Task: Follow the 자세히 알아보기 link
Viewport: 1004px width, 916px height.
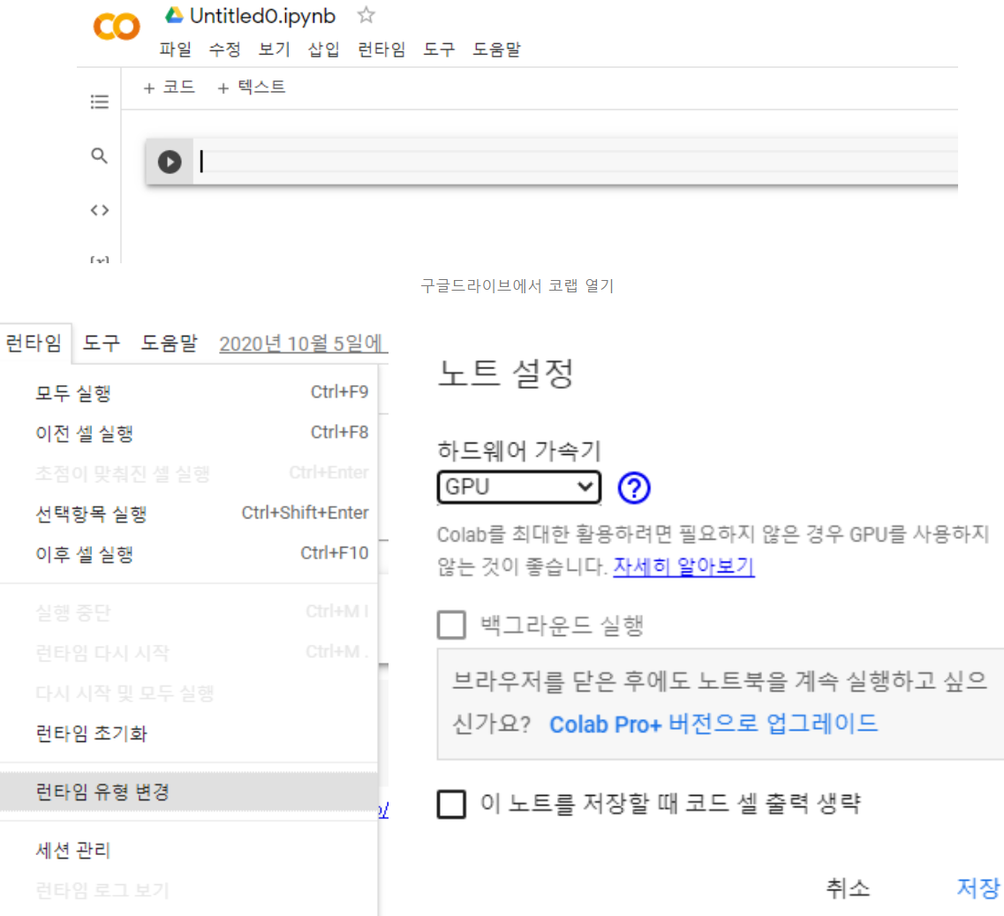Action: tap(683, 566)
